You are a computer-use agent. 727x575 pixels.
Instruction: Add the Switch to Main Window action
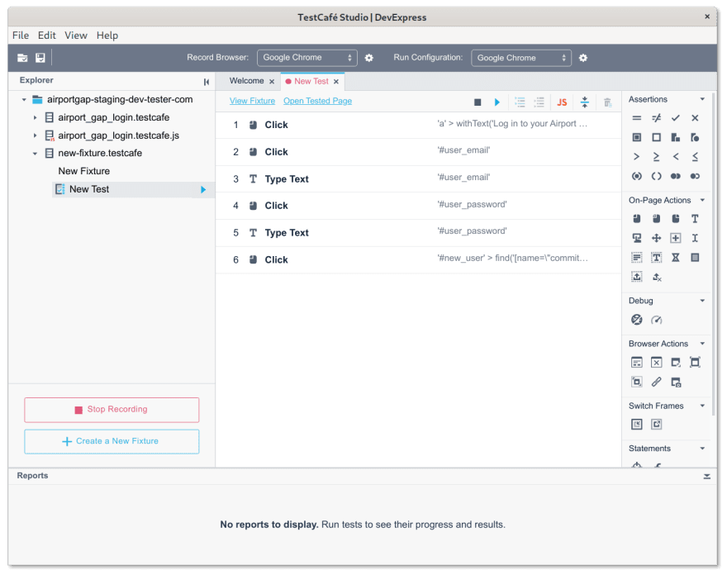656,424
